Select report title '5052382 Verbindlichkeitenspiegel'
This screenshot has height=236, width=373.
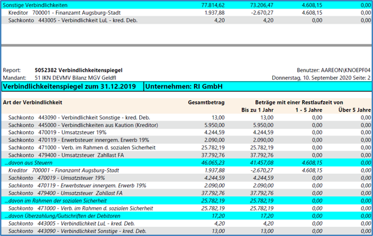pos(79,70)
